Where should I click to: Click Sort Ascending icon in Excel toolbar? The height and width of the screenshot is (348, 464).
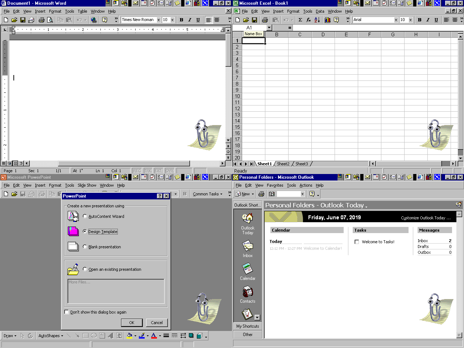(317, 20)
